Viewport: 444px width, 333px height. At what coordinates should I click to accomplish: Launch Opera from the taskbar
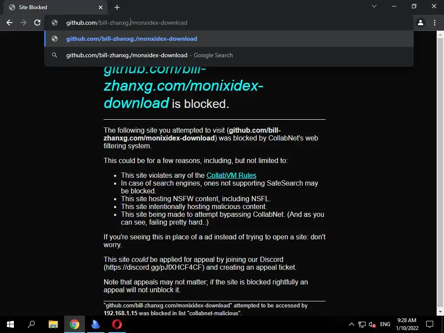tap(117, 324)
